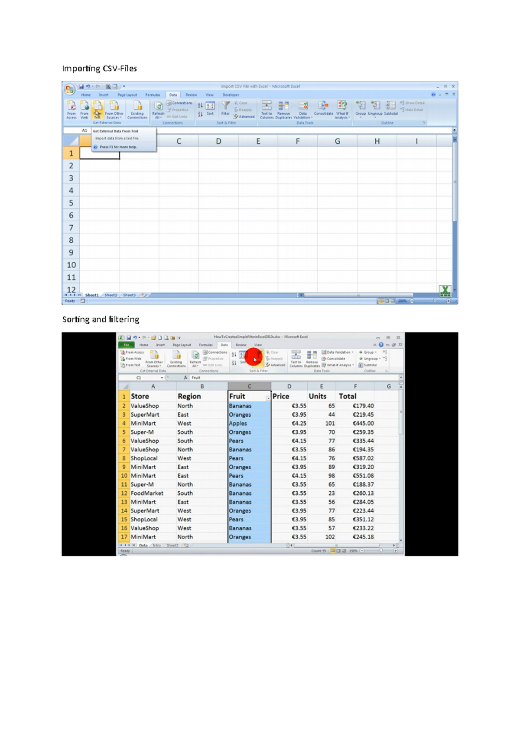Click From Text in Filter workbook window
The image size is (520, 737).
[131, 365]
